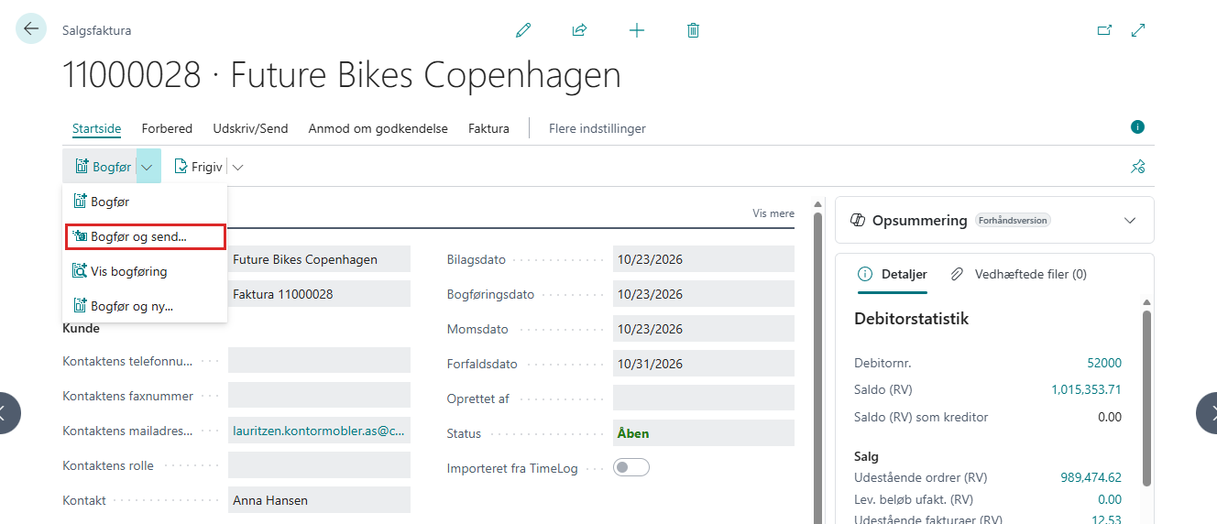Open the Udskriv/Send tab
Viewport: 1217px width, 524px height.
pyautogui.click(x=250, y=128)
